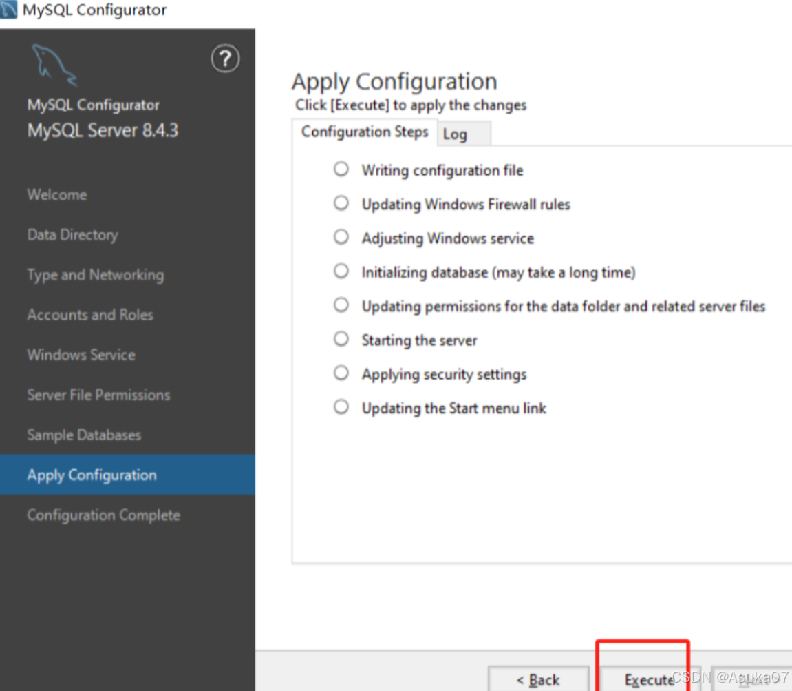792x691 pixels.
Task: Select the Adjusting Windows service step circle
Action: coord(341,237)
